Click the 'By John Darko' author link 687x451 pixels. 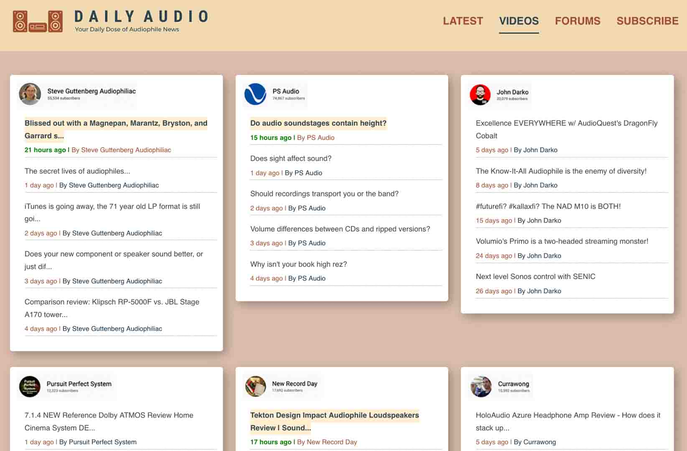[536, 150]
